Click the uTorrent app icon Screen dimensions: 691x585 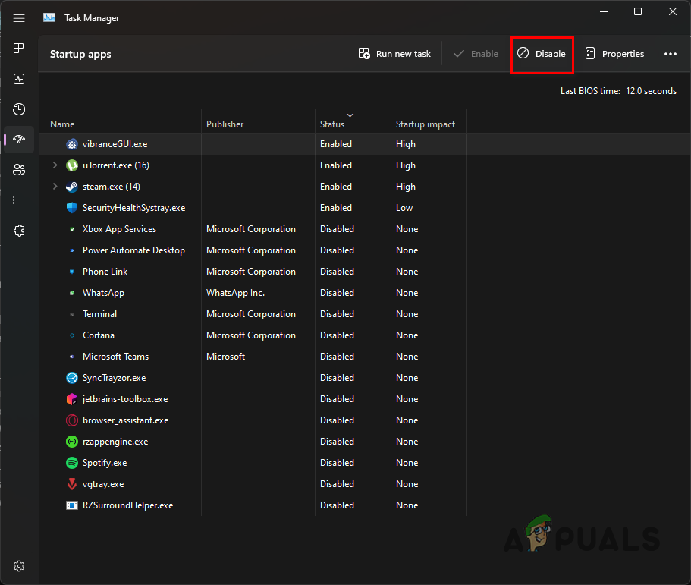pos(71,165)
